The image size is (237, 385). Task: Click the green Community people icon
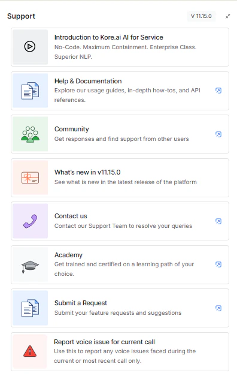[x=30, y=134]
